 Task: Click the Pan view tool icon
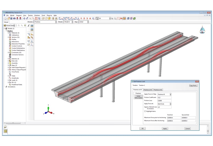tap(24, 18)
